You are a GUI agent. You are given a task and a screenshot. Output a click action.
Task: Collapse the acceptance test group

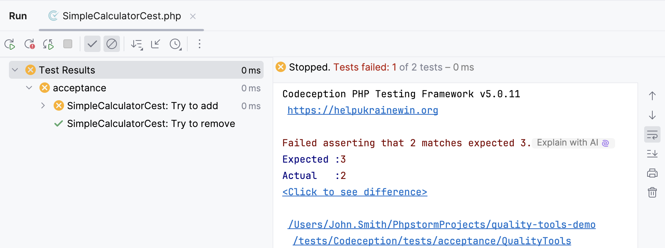(29, 88)
